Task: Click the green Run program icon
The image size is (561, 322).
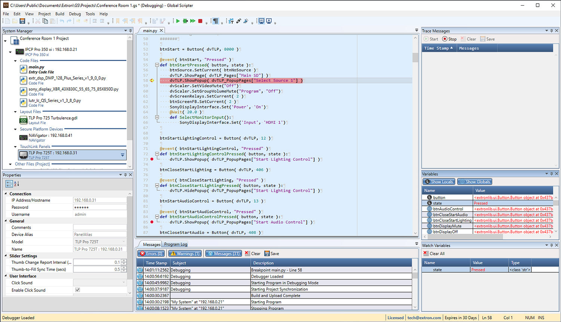Action: click(178, 21)
